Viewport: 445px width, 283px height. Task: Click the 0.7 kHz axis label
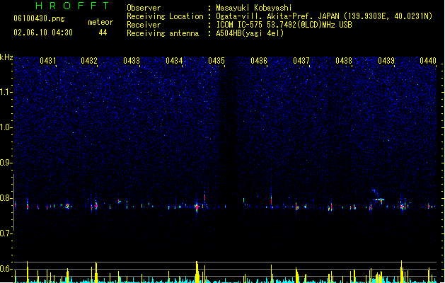coord(6,233)
